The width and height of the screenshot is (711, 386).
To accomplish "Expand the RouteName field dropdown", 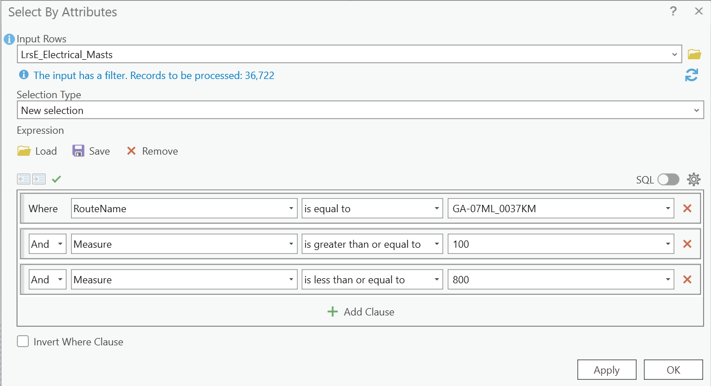I will coord(292,208).
